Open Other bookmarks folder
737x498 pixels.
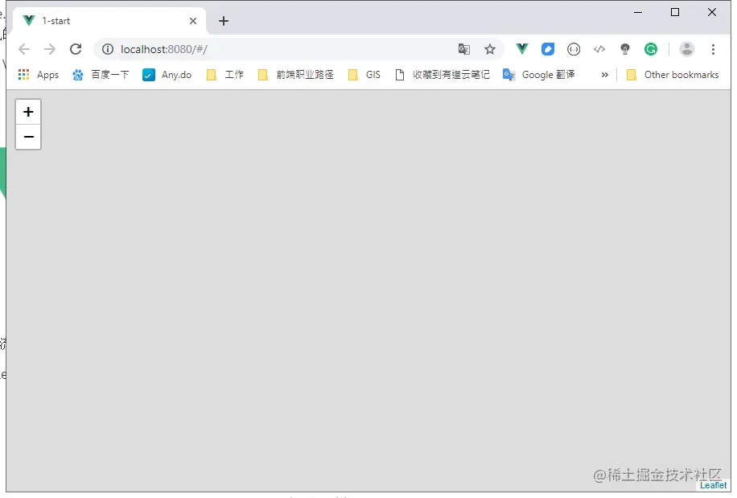673,75
